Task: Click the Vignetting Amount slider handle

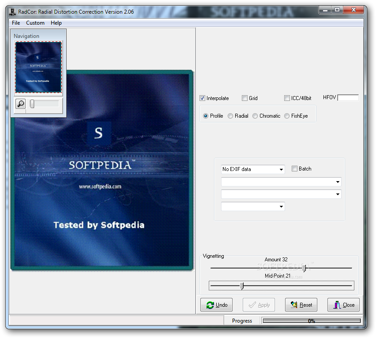Action: pyautogui.click(x=304, y=268)
